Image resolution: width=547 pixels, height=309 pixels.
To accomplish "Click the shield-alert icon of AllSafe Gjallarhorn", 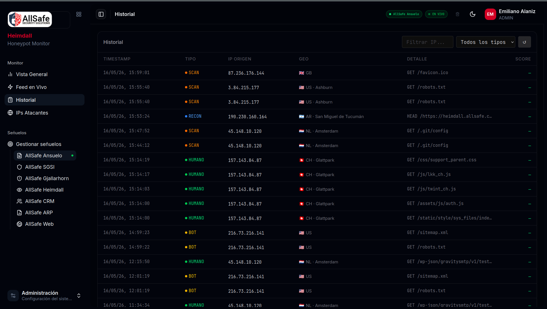I will point(19,178).
